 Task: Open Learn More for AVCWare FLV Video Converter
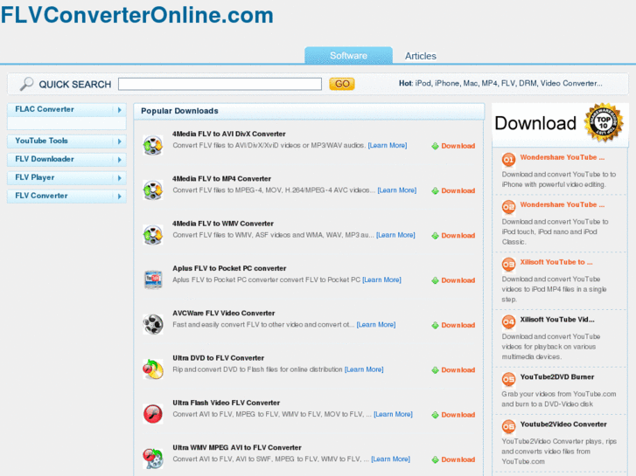click(376, 325)
